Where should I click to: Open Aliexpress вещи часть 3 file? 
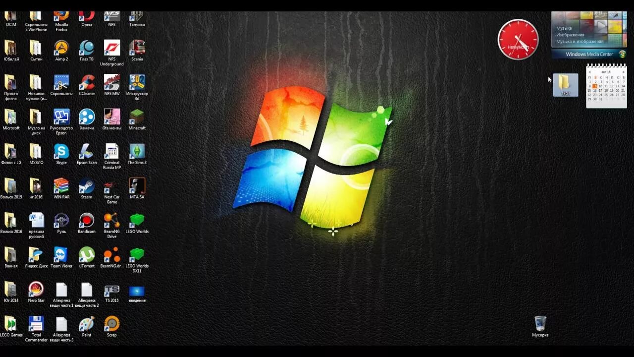pos(61,329)
